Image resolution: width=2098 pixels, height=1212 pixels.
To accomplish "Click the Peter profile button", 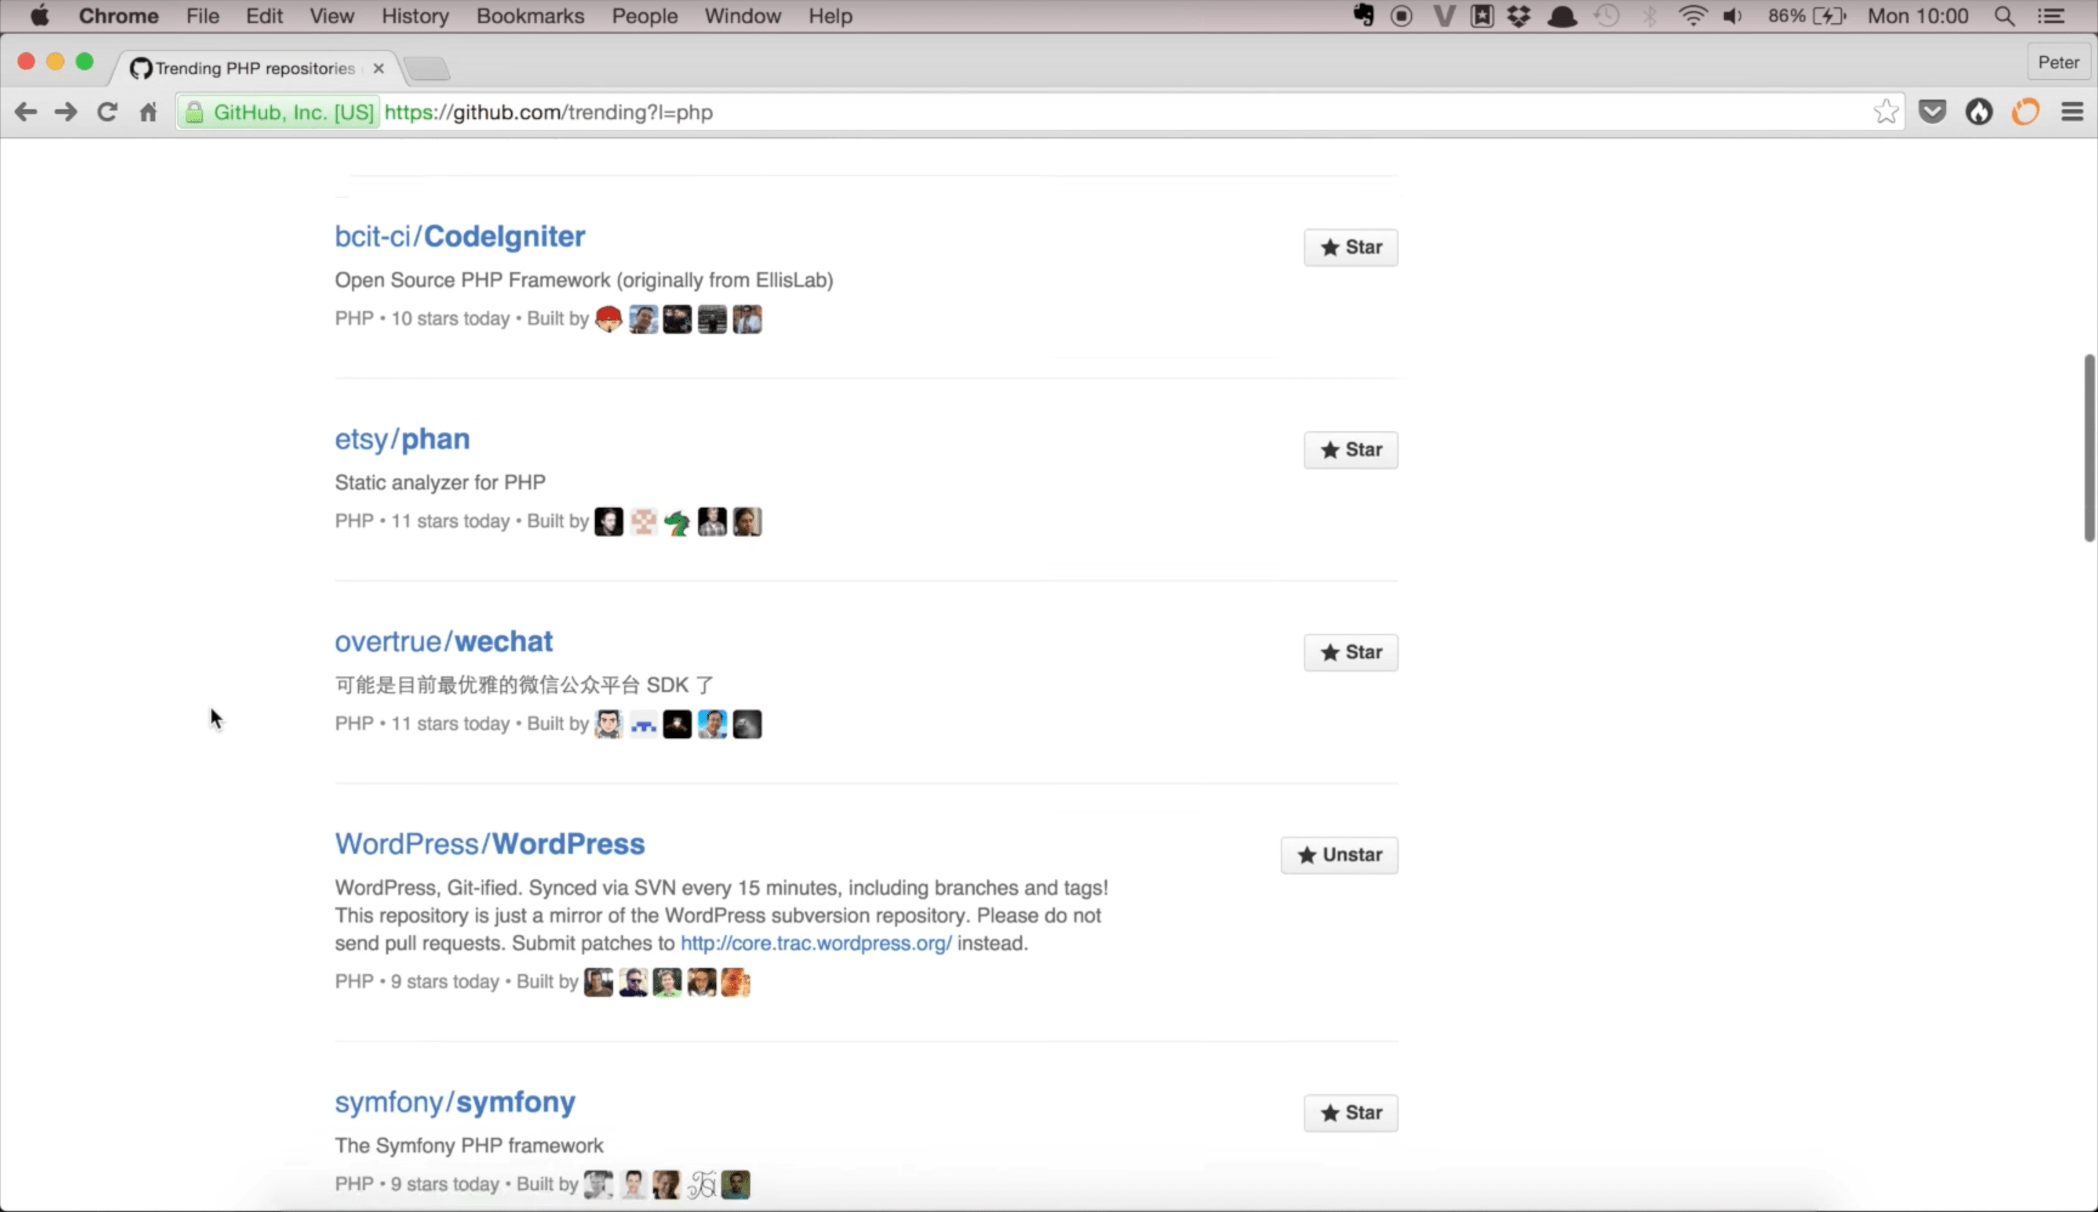I will 2058,63.
